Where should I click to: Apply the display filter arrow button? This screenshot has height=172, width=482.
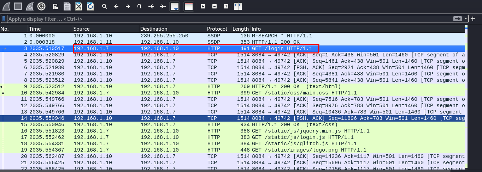tap(458, 19)
